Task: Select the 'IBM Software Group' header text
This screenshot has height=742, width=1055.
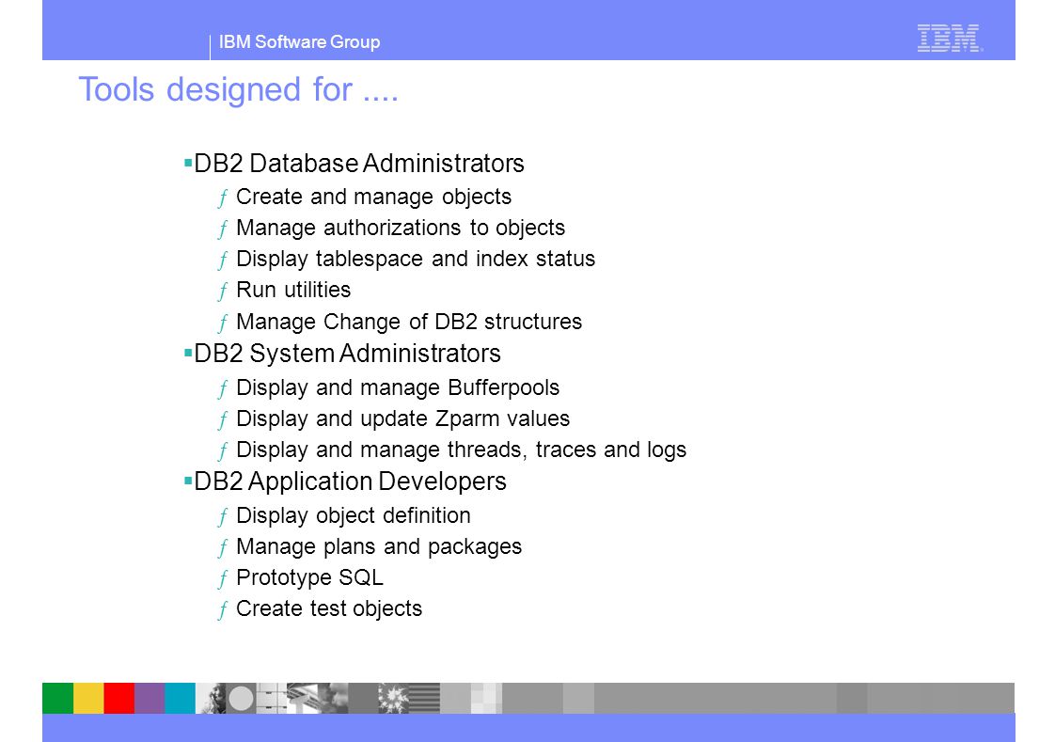Action: [299, 41]
